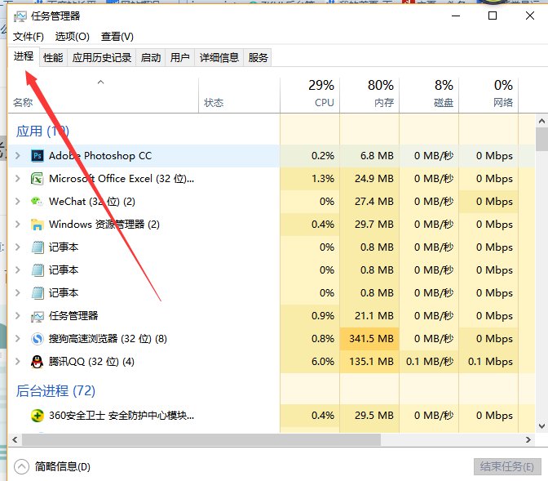Click the 任务管理器 process row icon

pos(37,316)
